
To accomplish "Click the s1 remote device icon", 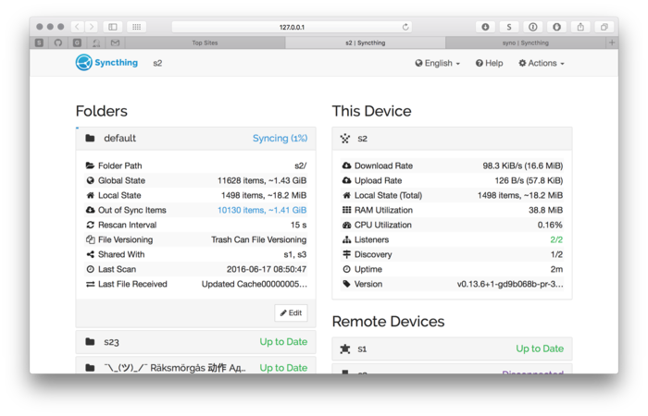I will pyautogui.click(x=345, y=349).
